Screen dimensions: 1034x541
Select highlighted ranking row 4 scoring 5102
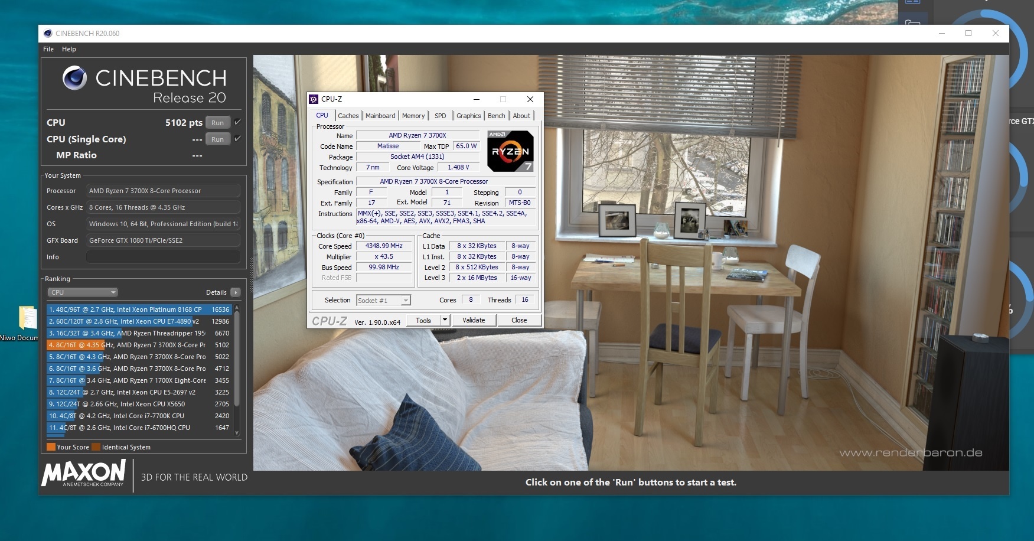(139, 345)
